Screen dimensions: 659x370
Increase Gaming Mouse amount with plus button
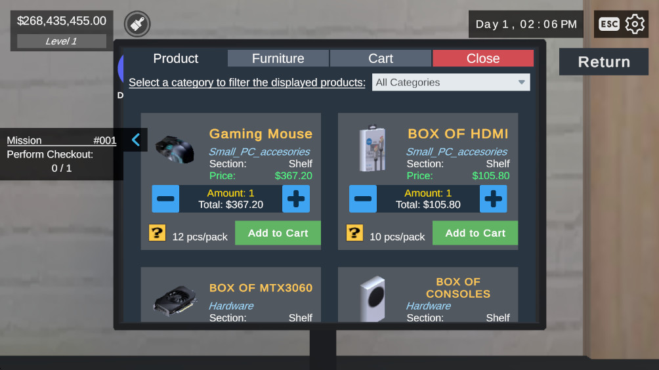coord(296,199)
